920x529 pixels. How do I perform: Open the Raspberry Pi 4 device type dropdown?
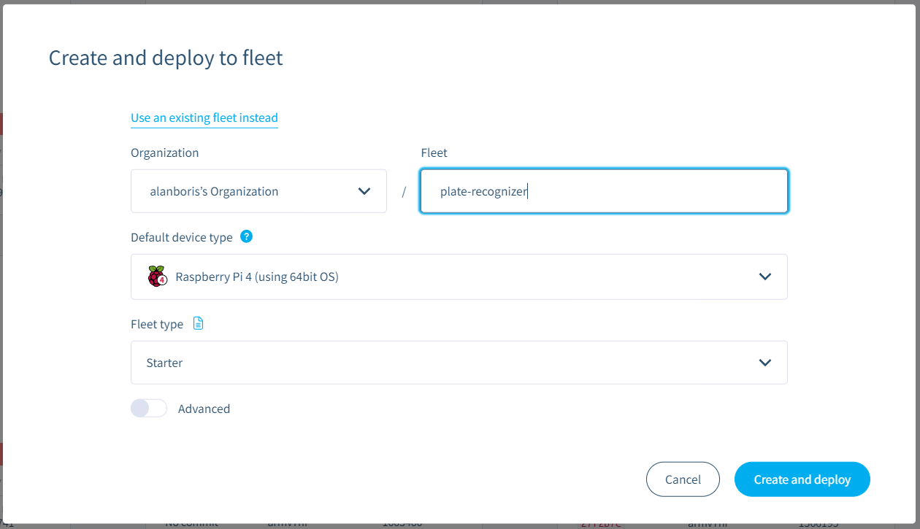click(x=459, y=277)
